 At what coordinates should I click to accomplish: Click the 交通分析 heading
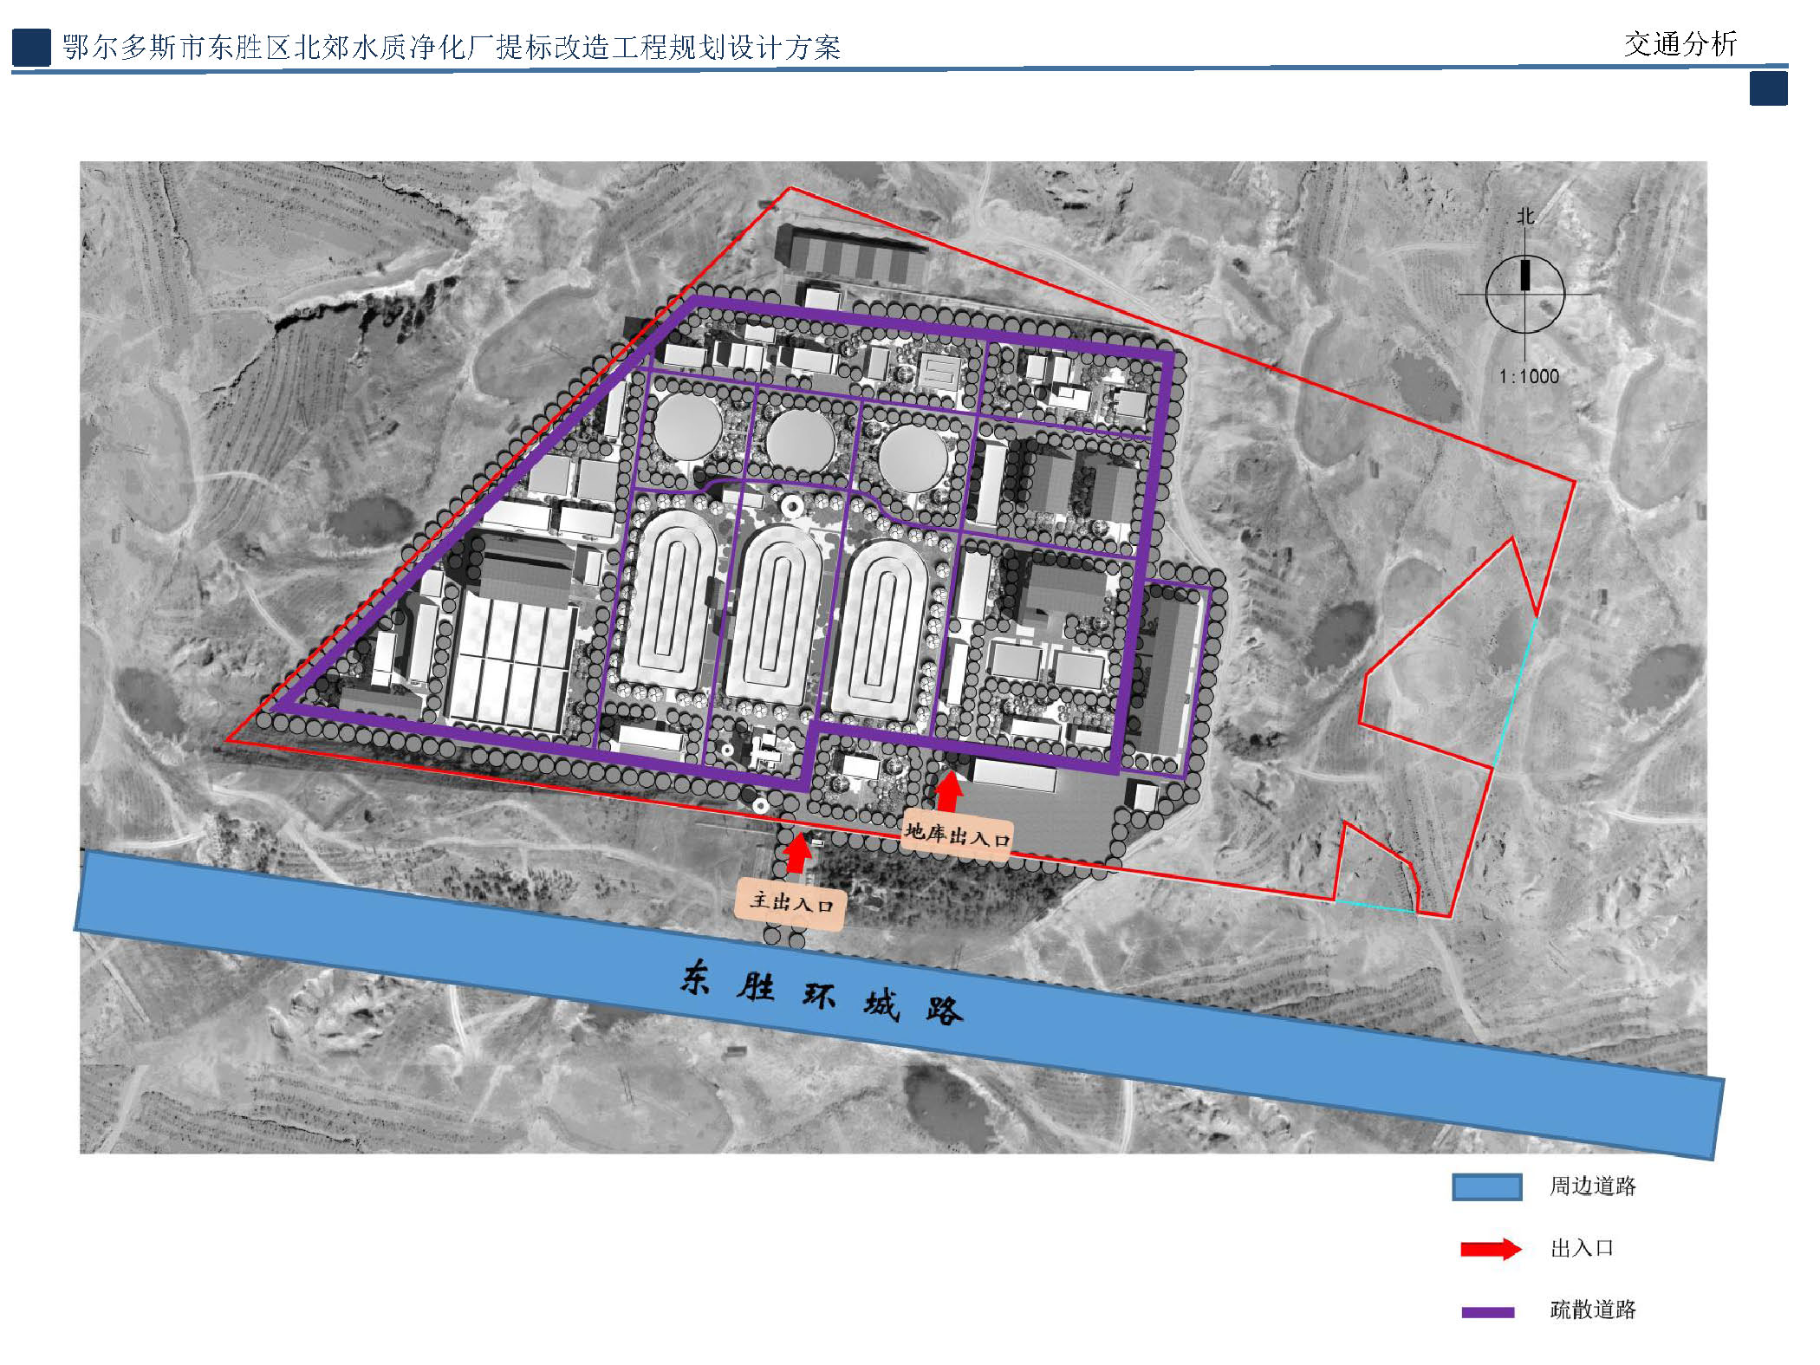pyautogui.click(x=1680, y=44)
